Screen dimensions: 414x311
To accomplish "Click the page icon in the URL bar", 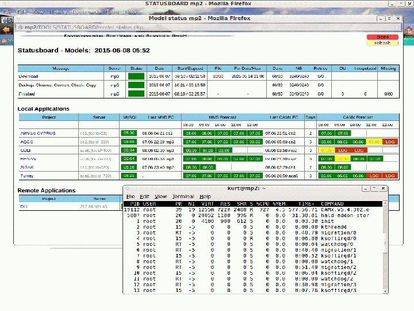I will pos(20,27).
